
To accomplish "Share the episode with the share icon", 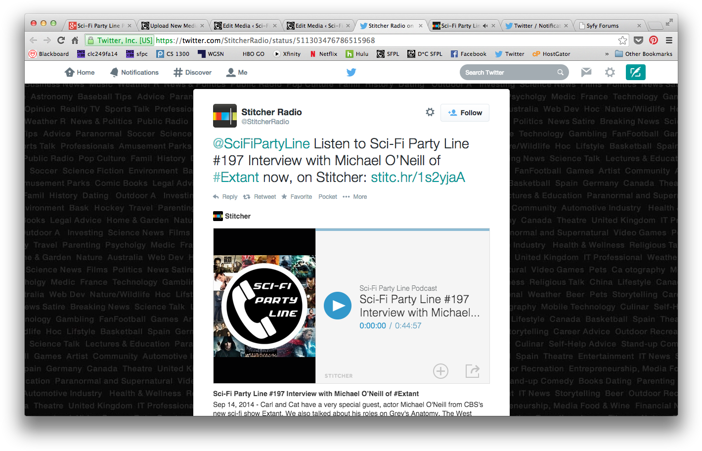I will pyautogui.click(x=473, y=371).
